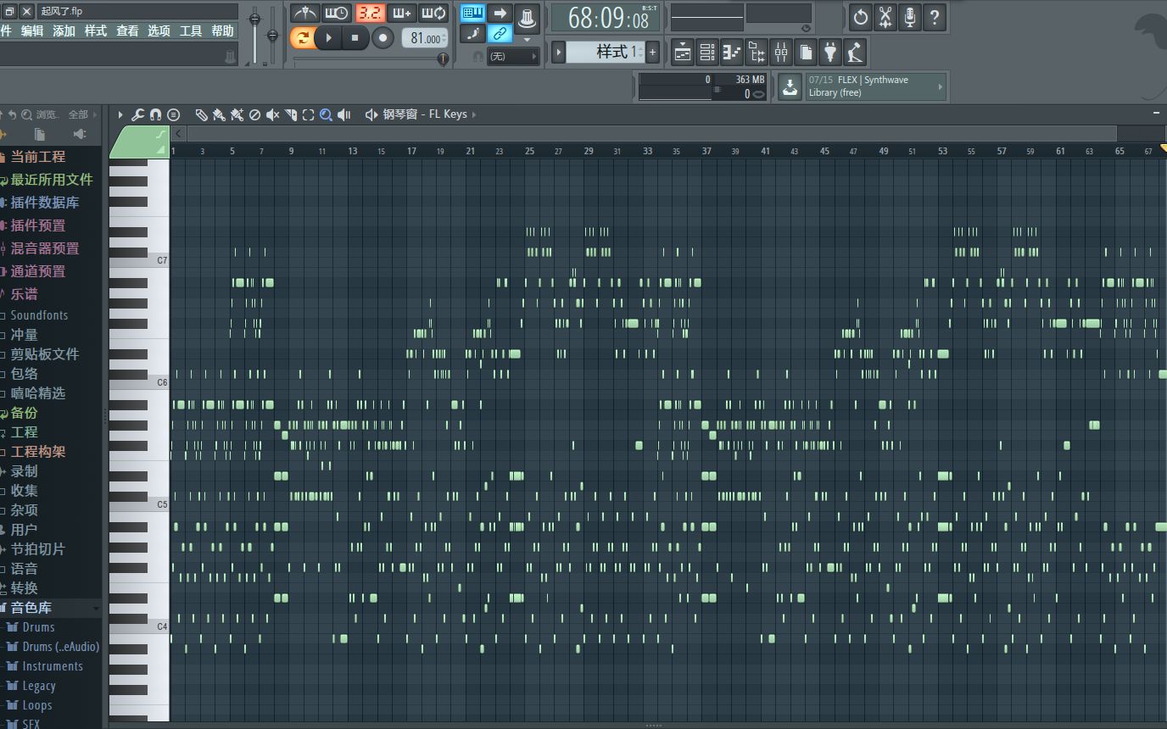Stop playback with the stop button
This screenshot has height=729, width=1167.
(x=355, y=38)
